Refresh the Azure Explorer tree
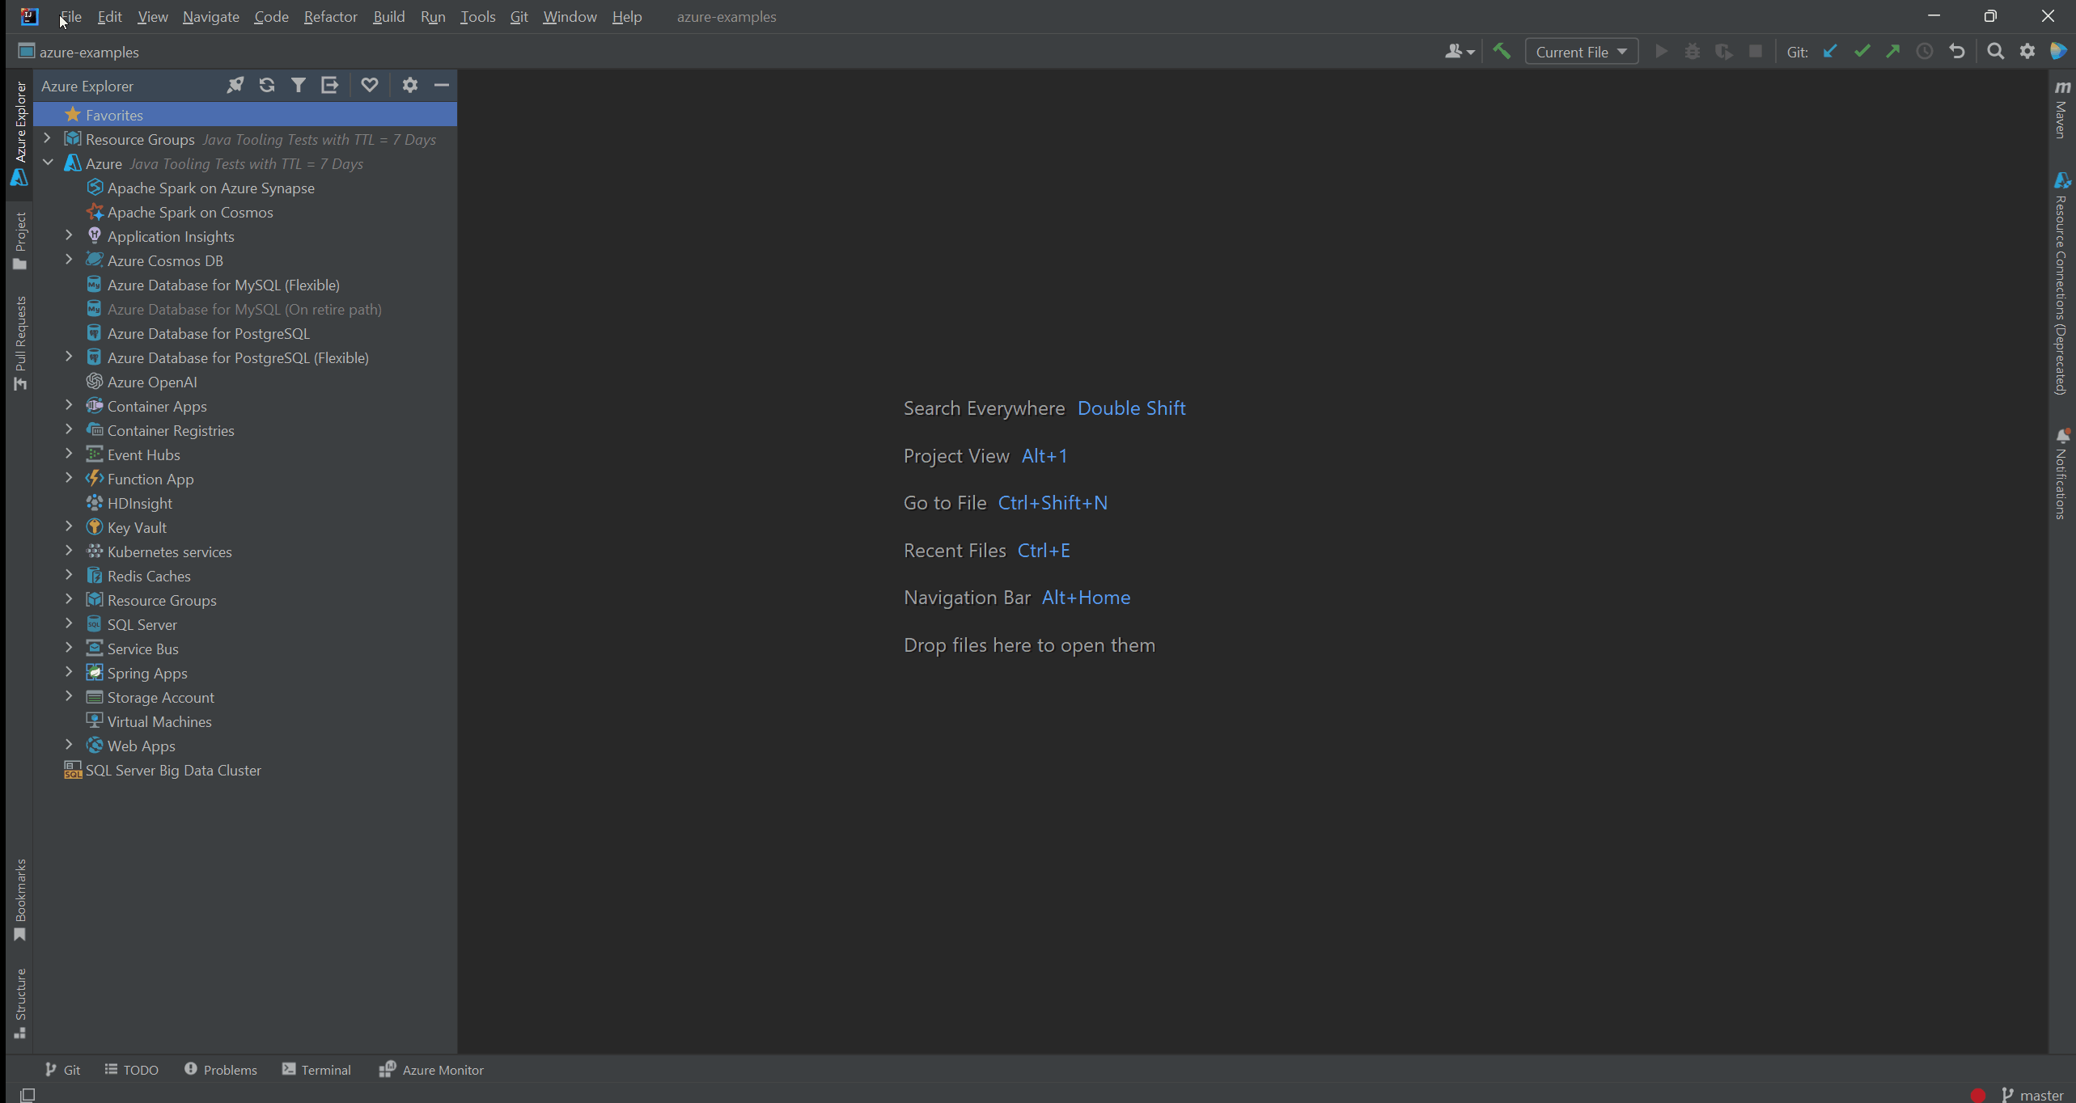 click(x=267, y=85)
